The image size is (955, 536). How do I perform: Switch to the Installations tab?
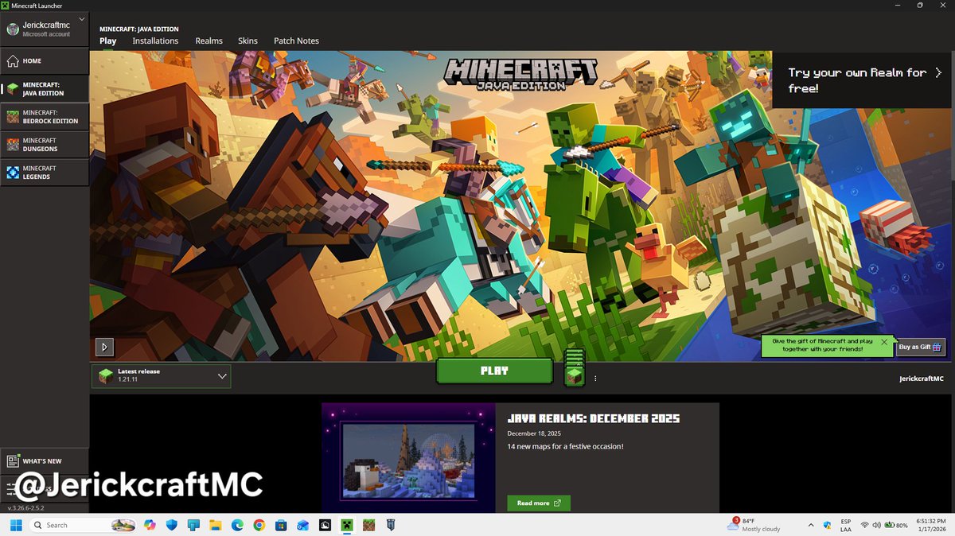(155, 41)
